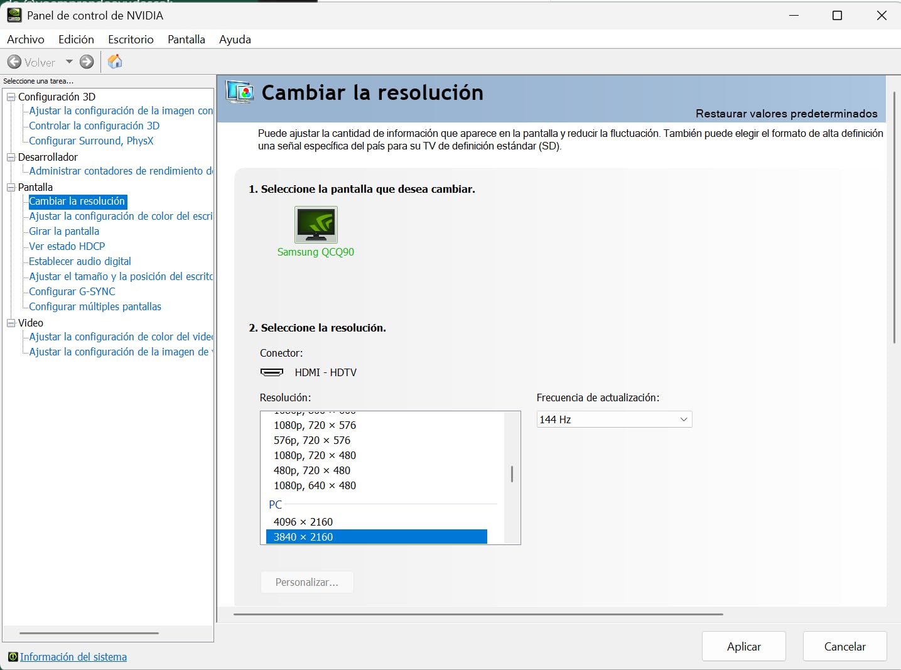
Task: Select the 4096 × 2160 resolution
Action: pyautogui.click(x=303, y=522)
